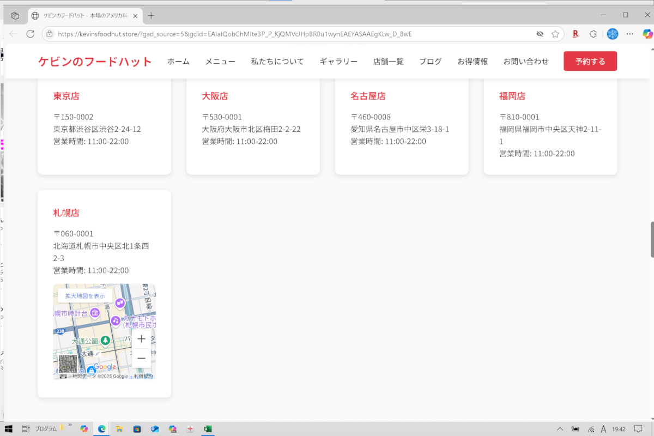Image resolution: width=654 pixels, height=436 pixels.
Task: Zoom in on the Sapporo map
Action: click(x=141, y=338)
